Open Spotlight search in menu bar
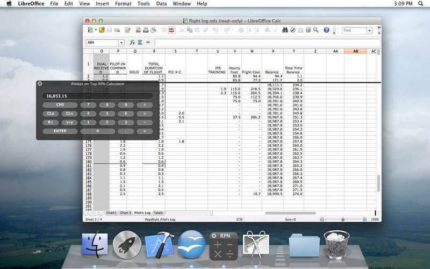Screen dimensions: 430x269 (x=421, y=4)
